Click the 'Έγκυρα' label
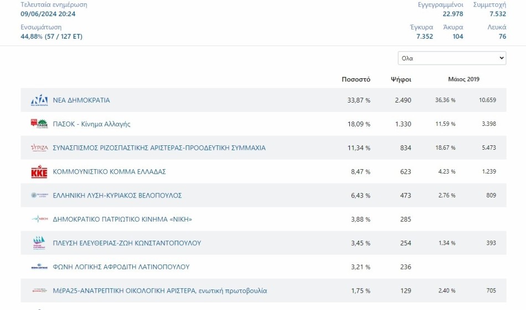The width and height of the screenshot is (526, 310). [421, 27]
